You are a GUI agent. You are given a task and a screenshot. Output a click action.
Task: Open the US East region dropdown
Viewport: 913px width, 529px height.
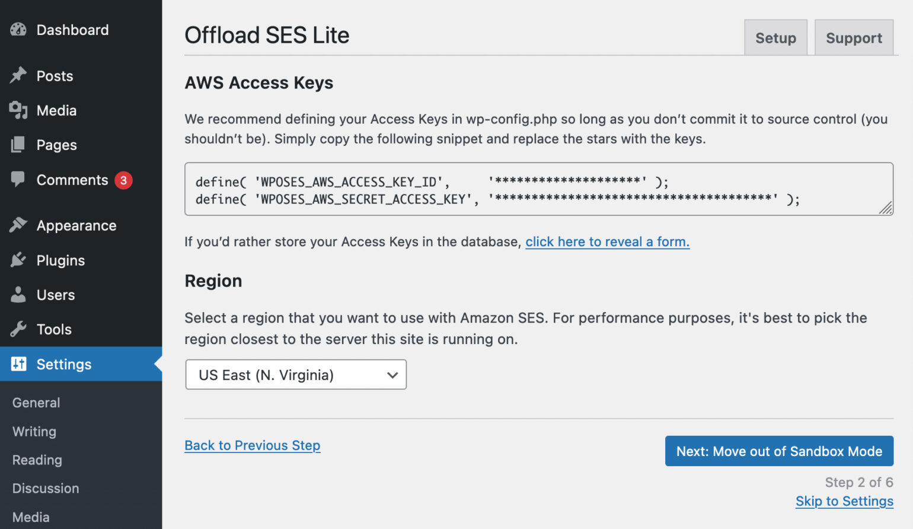coord(296,375)
